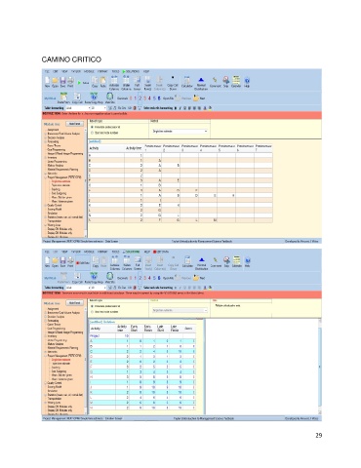
Task: Click vertical scrollbar of the solution results panel
Action: click(x=320, y=367)
